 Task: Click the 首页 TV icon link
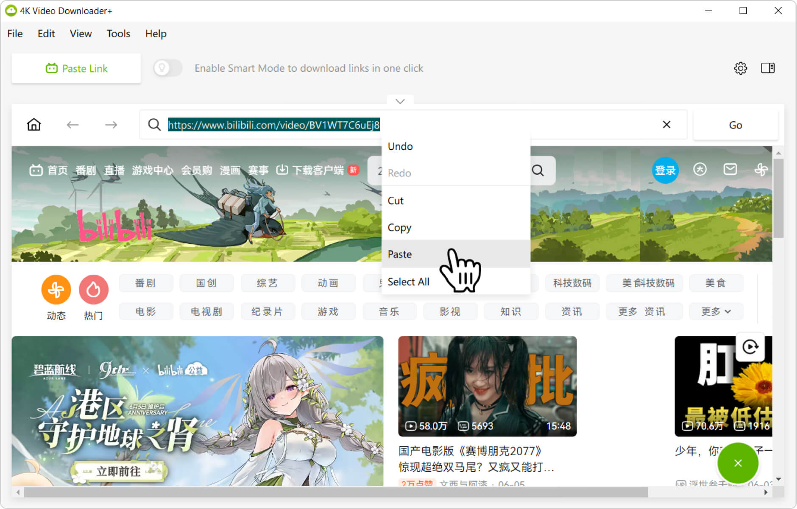(x=48, y=170)
